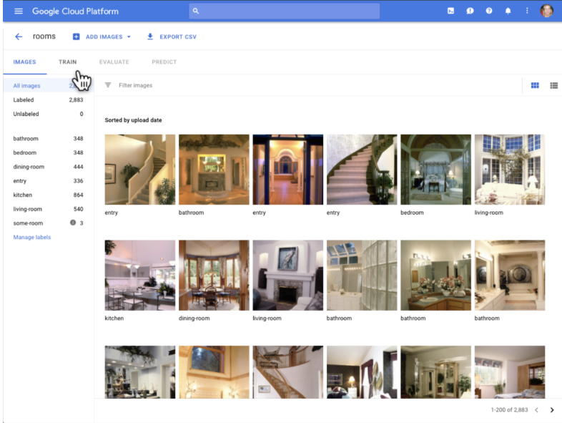Open the hamburger navigation menu

point(19,11)
